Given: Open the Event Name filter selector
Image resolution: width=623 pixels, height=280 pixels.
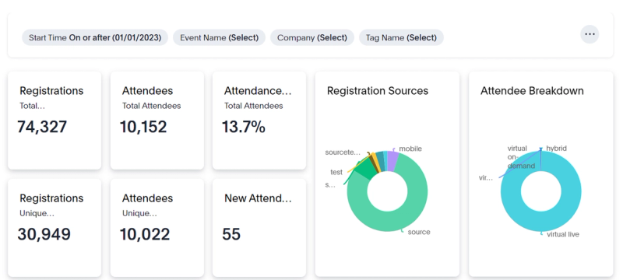Looking at the screenshot, I should pos(219,37).
